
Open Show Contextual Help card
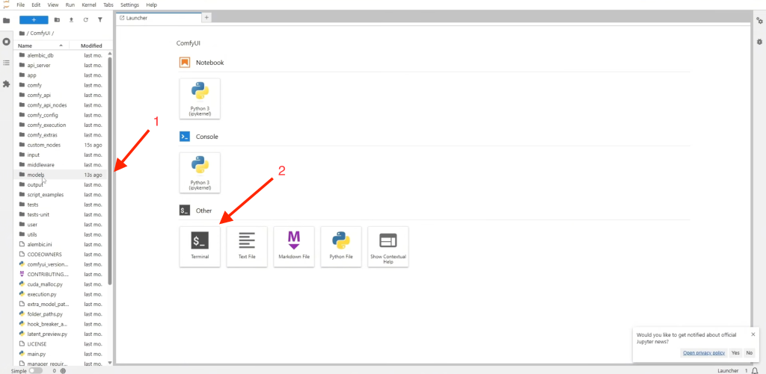388,247
